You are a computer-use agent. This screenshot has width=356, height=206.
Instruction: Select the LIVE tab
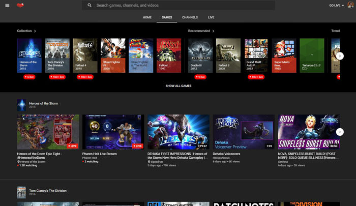click(x=211, y=17)
